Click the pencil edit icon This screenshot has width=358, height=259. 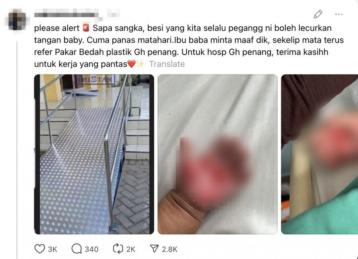pyautogui.click(x=318, y=14)
